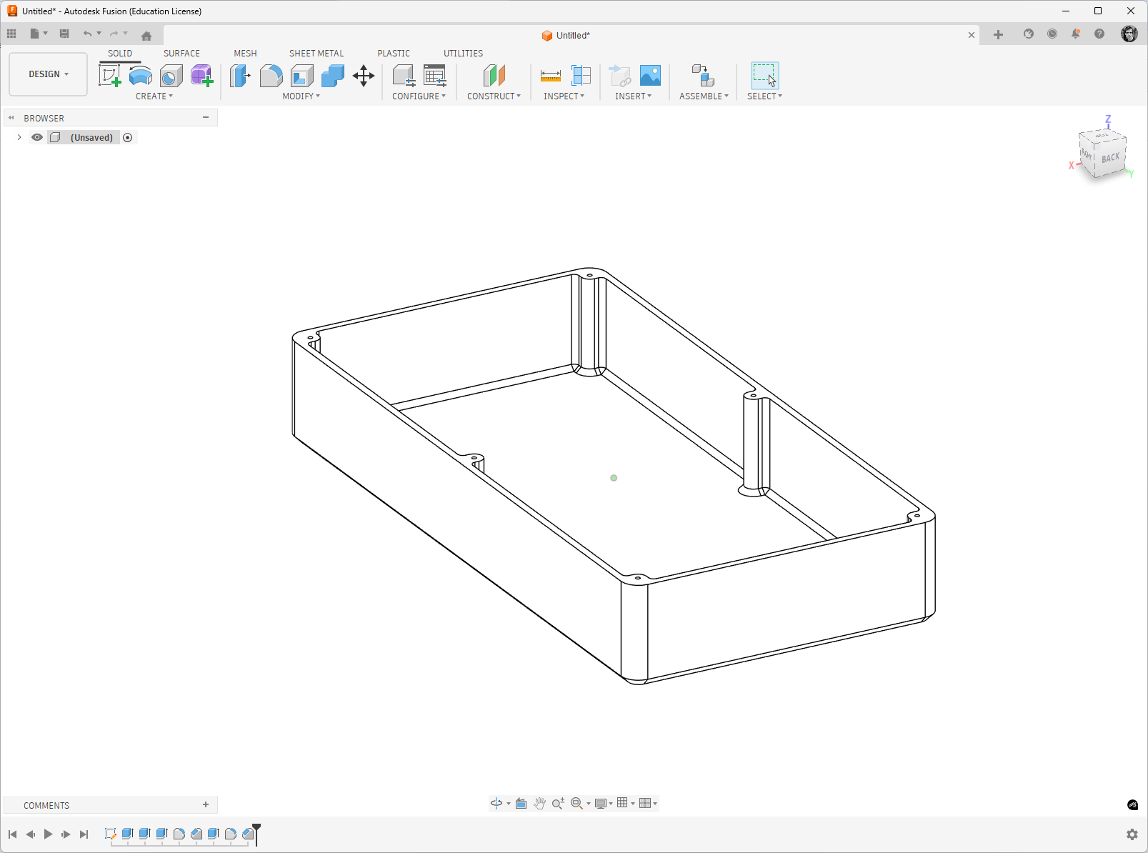The height and width of the screenshot is (853, 1148).
Task: Jump to the timeline beginning
Action: point(12,834)
